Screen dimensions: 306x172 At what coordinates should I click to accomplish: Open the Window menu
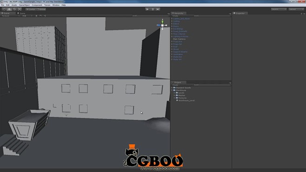tap(56, 5)
